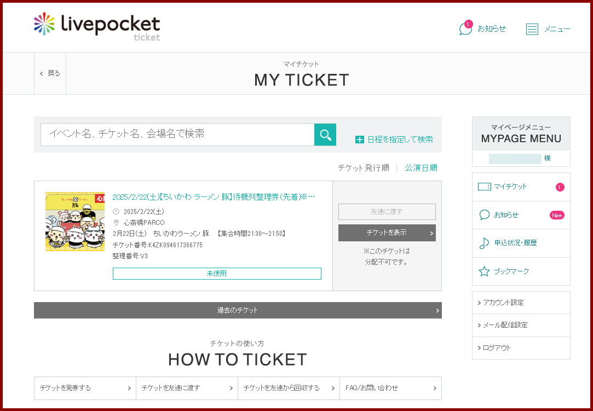The image size is (593, 411).
Task: Open notifications via speech bubble icon in header
Action: tap(465, 29)
